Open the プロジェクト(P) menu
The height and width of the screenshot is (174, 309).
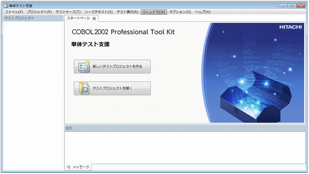click(39, 12)
